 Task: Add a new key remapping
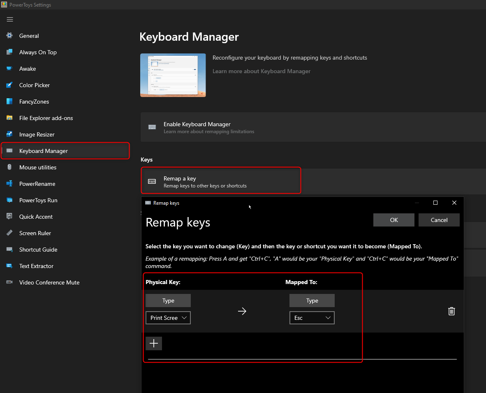(x=154, y=343)
